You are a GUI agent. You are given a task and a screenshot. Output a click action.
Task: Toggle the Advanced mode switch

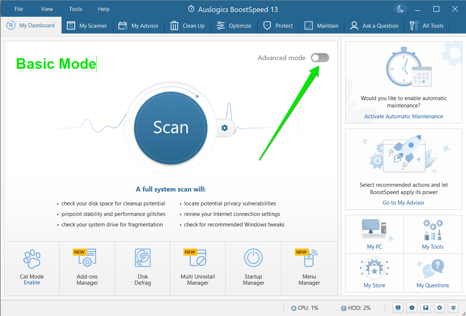(x=320, y=58)
